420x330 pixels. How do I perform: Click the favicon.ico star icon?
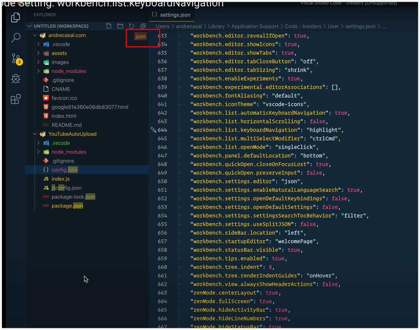(x=46, y=98)
